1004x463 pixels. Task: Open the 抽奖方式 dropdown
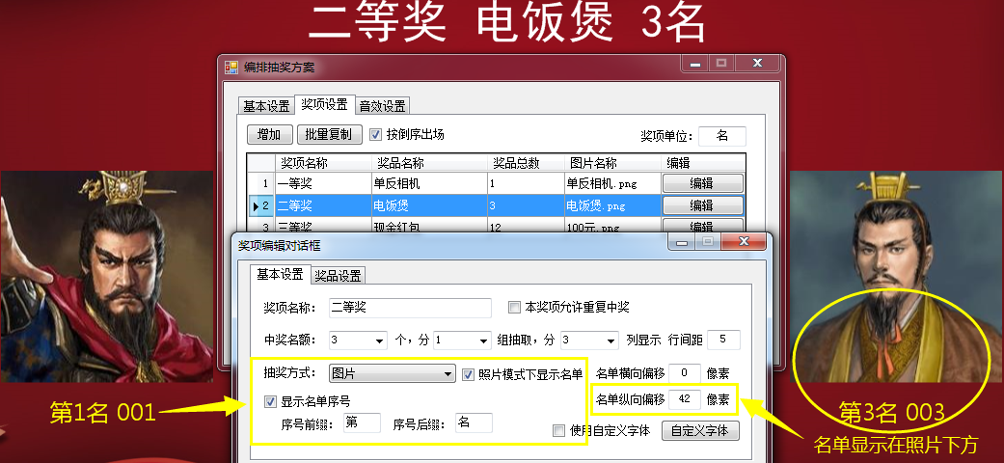[x=448, y=374]
